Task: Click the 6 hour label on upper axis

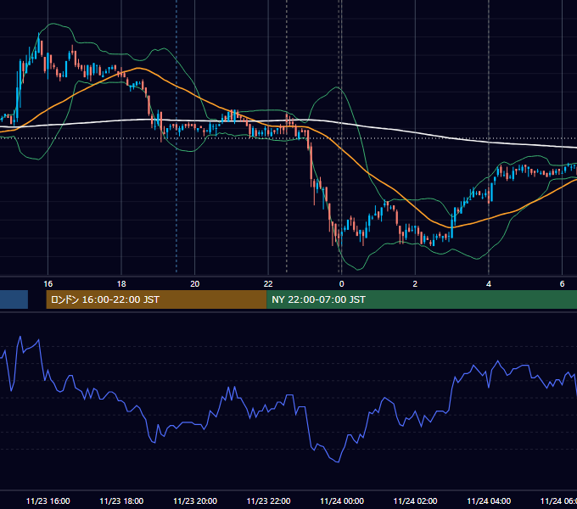Action: point(562,284)
